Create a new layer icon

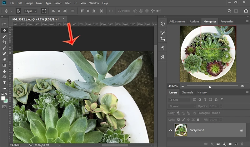click(236, 144)
